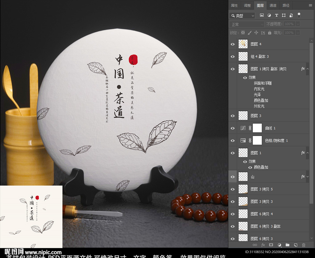This screenshot has height=258, width=315.
Task: Add layer mask using bottom panel icon
Action: click(x=271, y=245)
